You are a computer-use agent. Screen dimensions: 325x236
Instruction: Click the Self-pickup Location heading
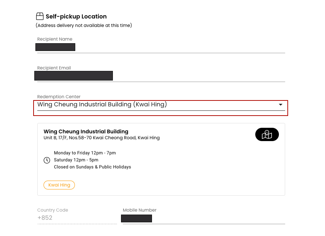pos(76,17)
